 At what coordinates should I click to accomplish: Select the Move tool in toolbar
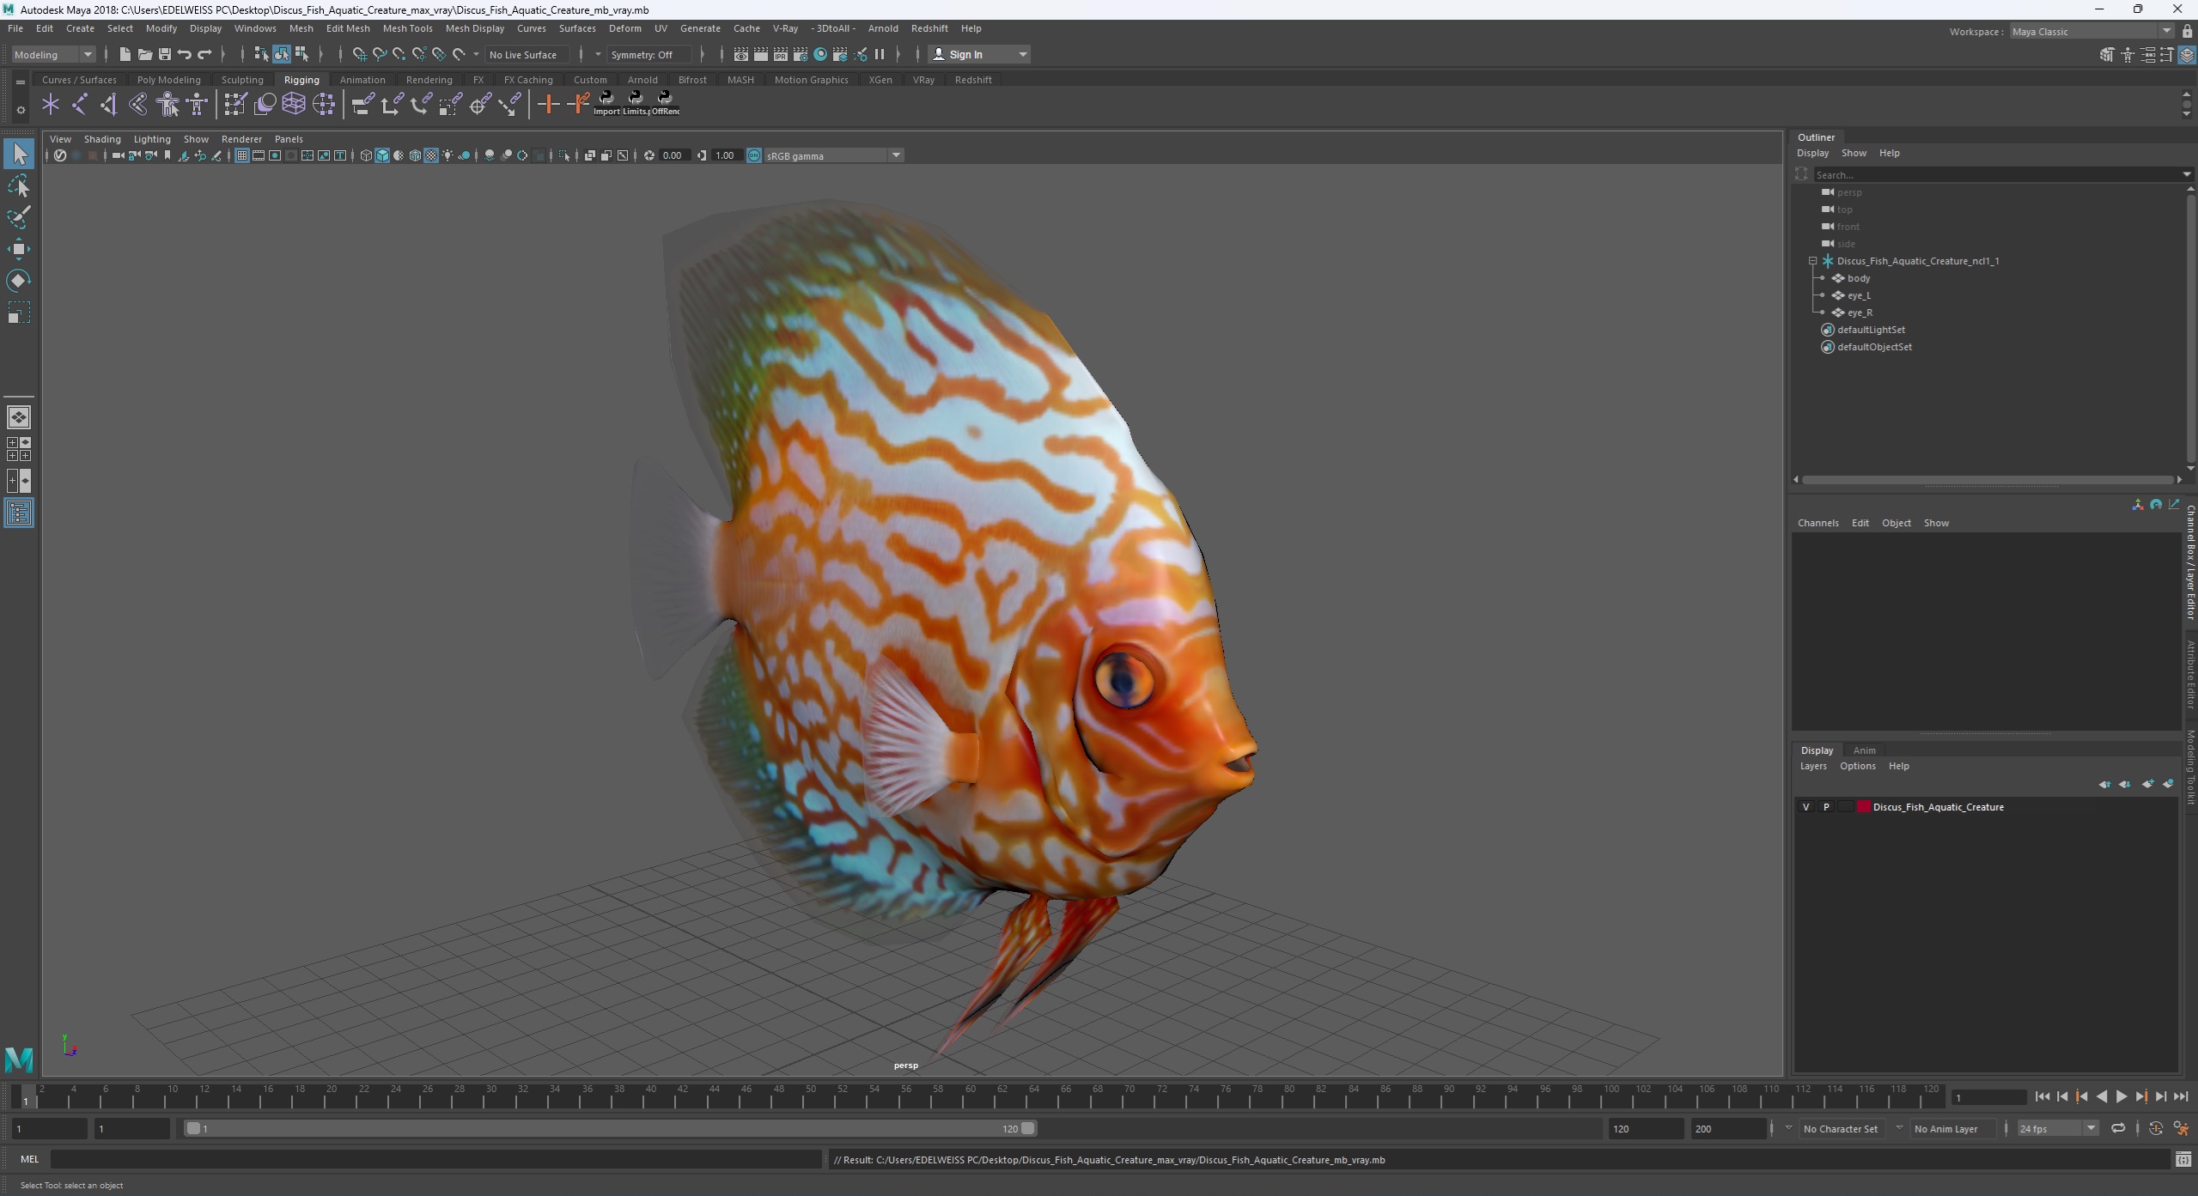21,249
